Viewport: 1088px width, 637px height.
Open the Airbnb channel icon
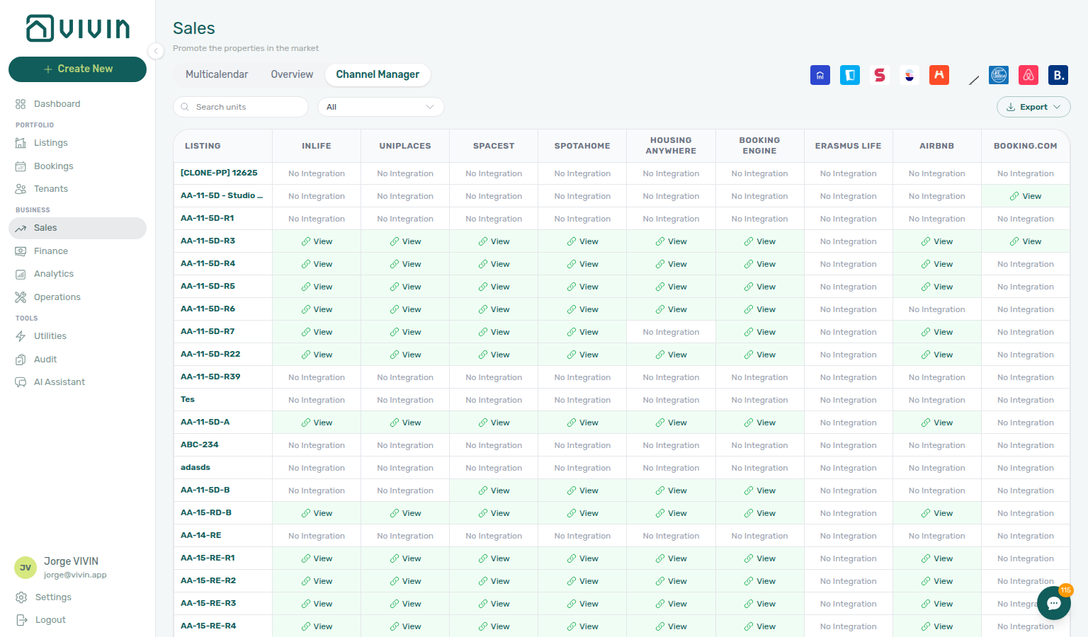click(x=1028, y=75)
